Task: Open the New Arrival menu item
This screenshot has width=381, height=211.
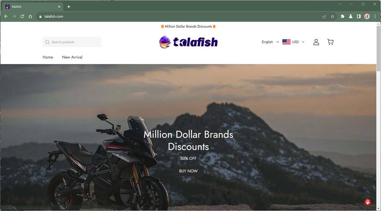Action: coord(72,57)
